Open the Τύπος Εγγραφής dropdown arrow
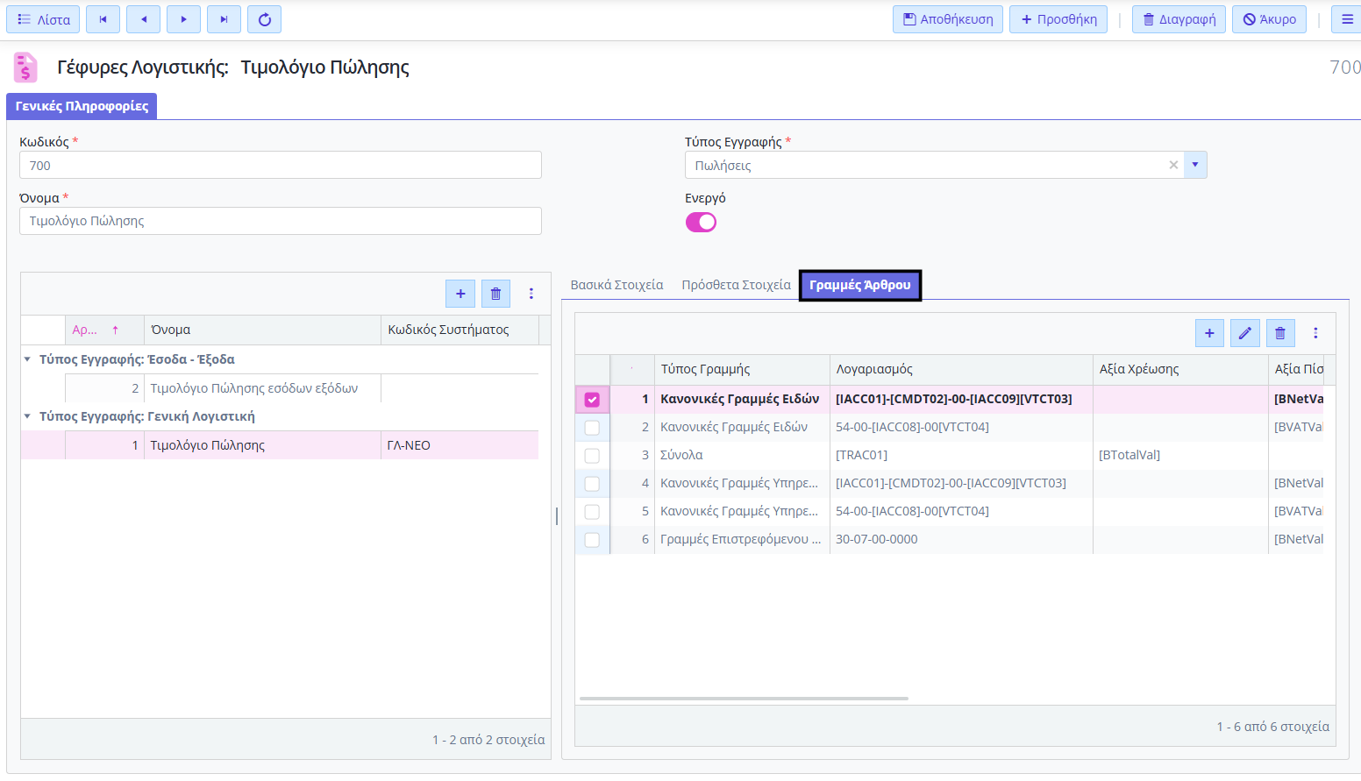This screenshot has height=781, width=1361. click(x=1194, y=165)
